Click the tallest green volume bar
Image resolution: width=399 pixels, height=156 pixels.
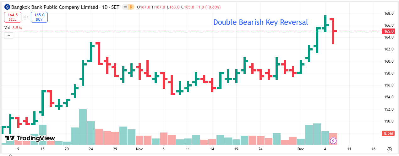pyautogui.click(x=83, y=127)
